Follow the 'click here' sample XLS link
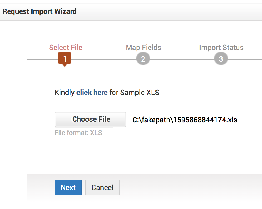Screen dimensions: 262x209 (x=92, y=93)
